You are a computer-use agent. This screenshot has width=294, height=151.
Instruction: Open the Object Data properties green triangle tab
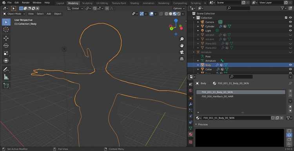pos(191,128)
